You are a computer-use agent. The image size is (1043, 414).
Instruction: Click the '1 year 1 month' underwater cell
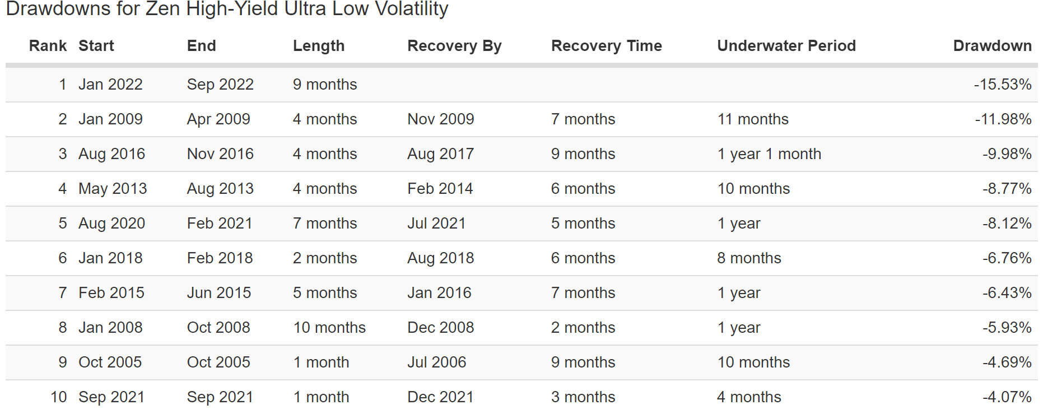(769, 154)
